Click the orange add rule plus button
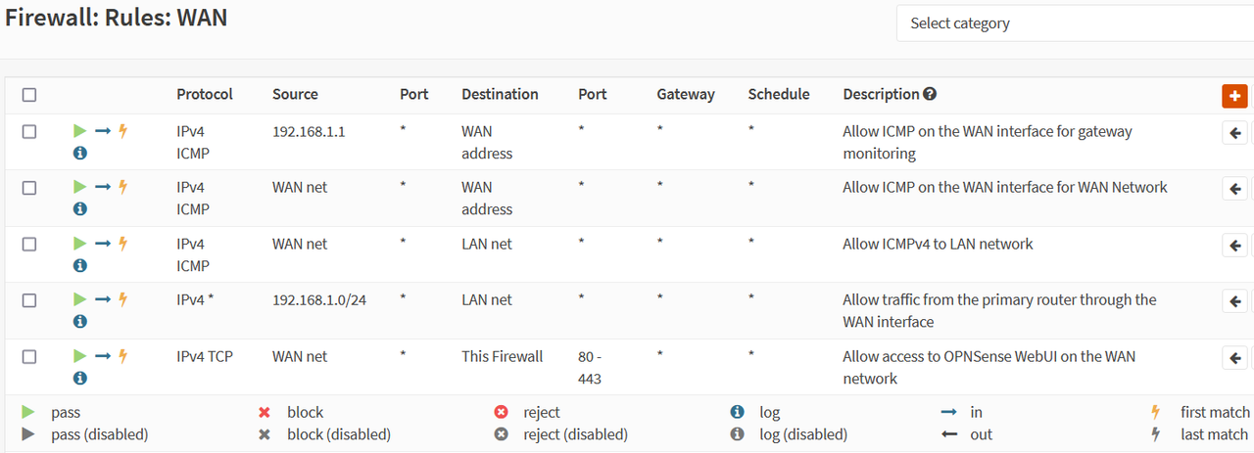The height and width of the screenshot is (453, 1254). pos(1233,96)
